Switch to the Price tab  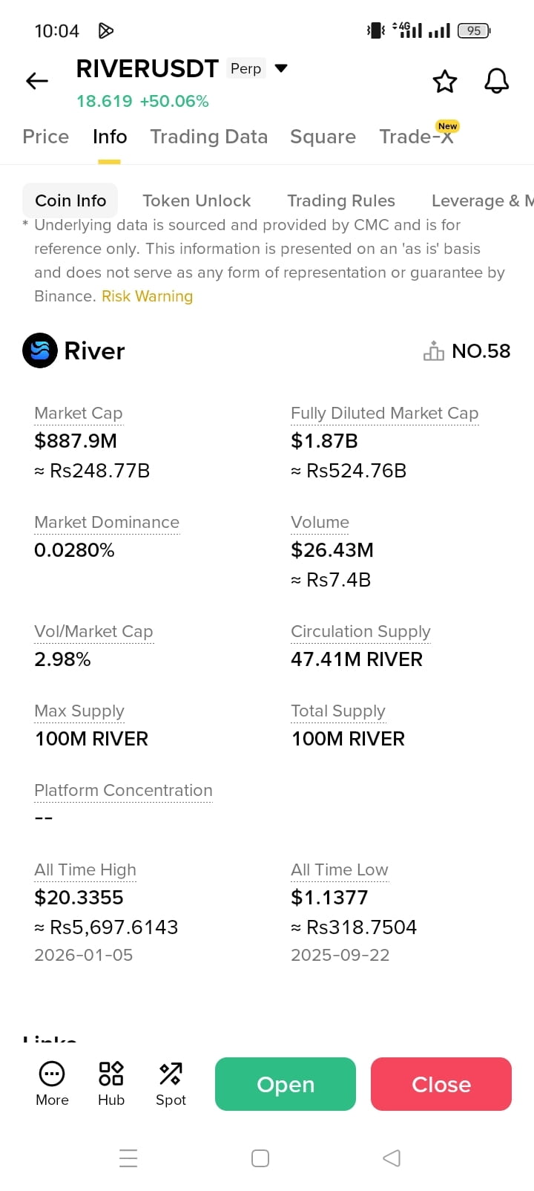[45, 137]
